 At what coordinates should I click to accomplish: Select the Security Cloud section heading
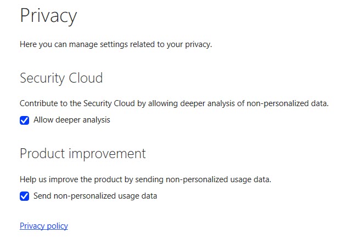tap(61, 78)
